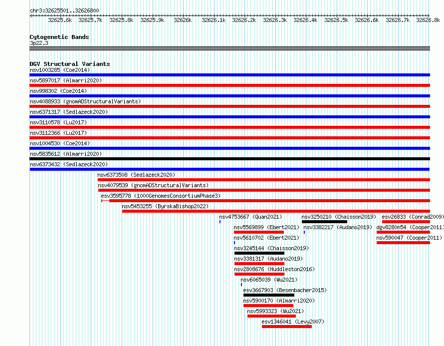Click the 32625.9k ruler tick label

152,20
